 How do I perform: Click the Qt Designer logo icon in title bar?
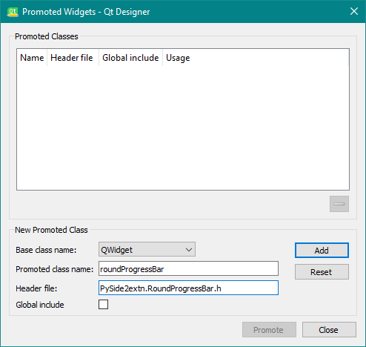[x=13, y=12]
